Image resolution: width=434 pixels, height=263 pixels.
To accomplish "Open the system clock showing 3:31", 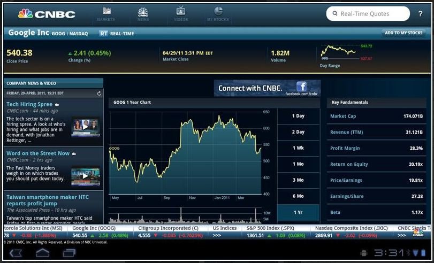I will pos(389,253).
